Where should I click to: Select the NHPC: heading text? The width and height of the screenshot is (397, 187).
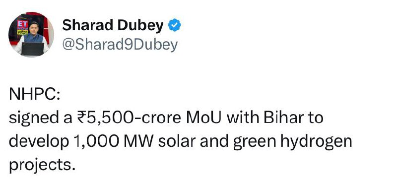click(35, 95)
